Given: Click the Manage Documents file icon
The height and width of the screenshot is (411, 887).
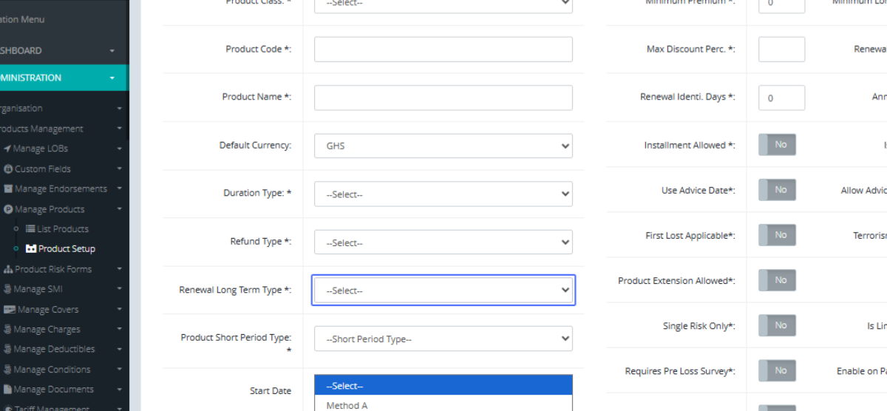Looking at the screenshot, I should (8, 390).
